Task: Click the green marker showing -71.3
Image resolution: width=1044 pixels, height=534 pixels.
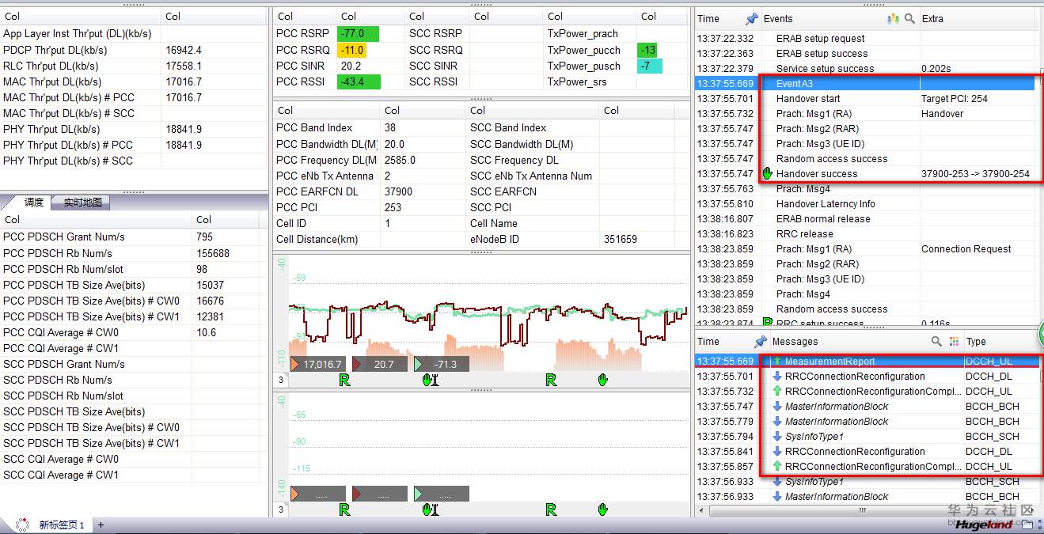Action: click(x=442, y=364)
